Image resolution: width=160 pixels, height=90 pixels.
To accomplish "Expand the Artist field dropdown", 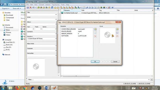I will pyautogui.click(x=56, y=19).
